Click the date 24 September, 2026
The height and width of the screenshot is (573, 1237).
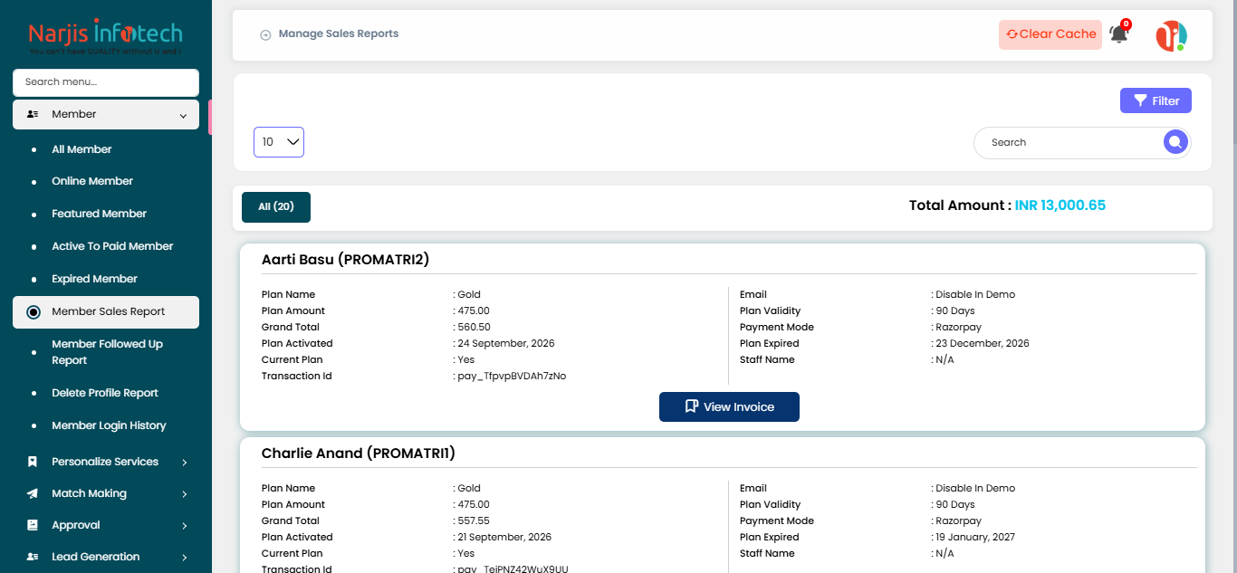tap(506, 343)
